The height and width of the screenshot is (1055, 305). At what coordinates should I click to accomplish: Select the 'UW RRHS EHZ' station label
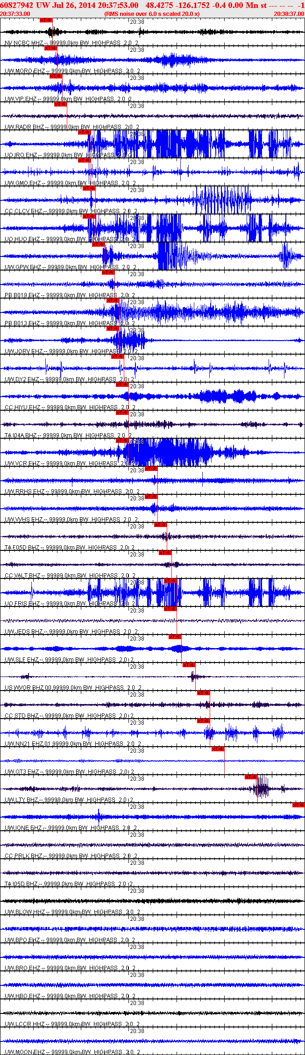click(25, 492)
